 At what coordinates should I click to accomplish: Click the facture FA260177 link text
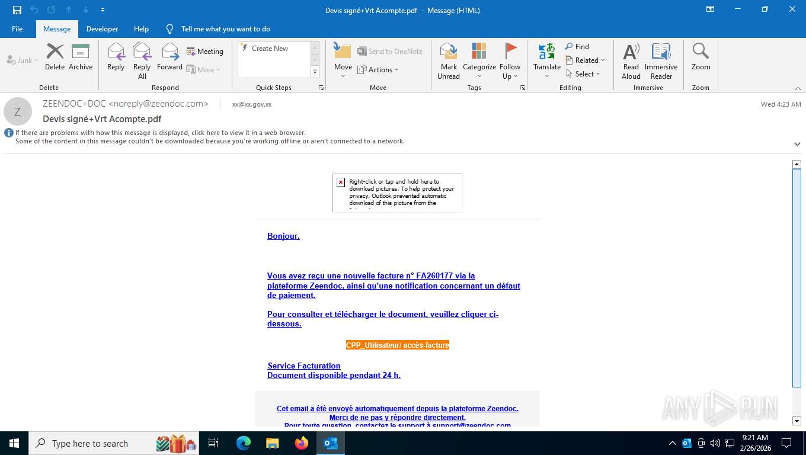394,286
